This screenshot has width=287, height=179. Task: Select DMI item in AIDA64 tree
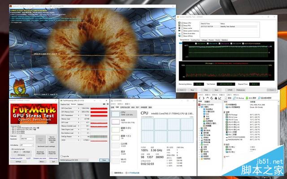[206, 114]
